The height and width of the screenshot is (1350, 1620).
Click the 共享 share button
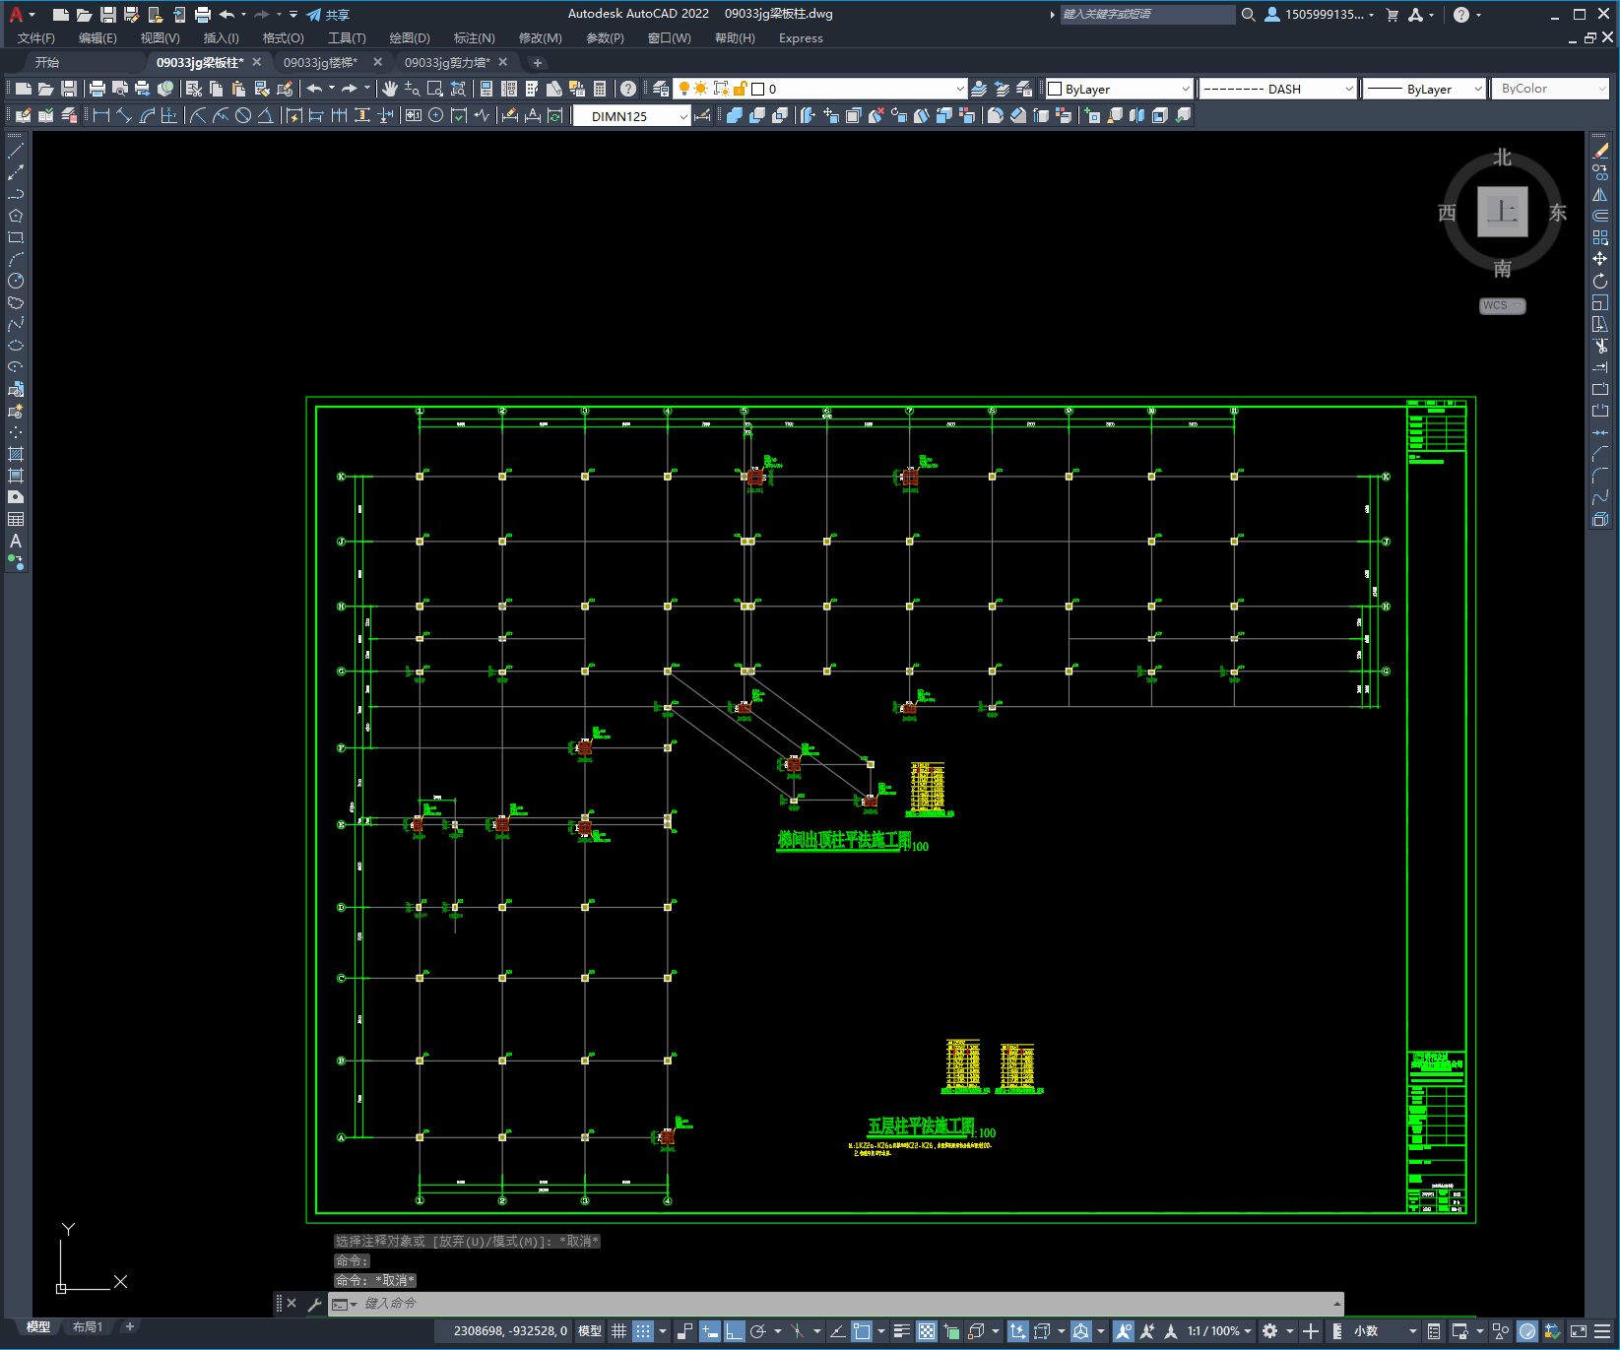tap(329, 15)
